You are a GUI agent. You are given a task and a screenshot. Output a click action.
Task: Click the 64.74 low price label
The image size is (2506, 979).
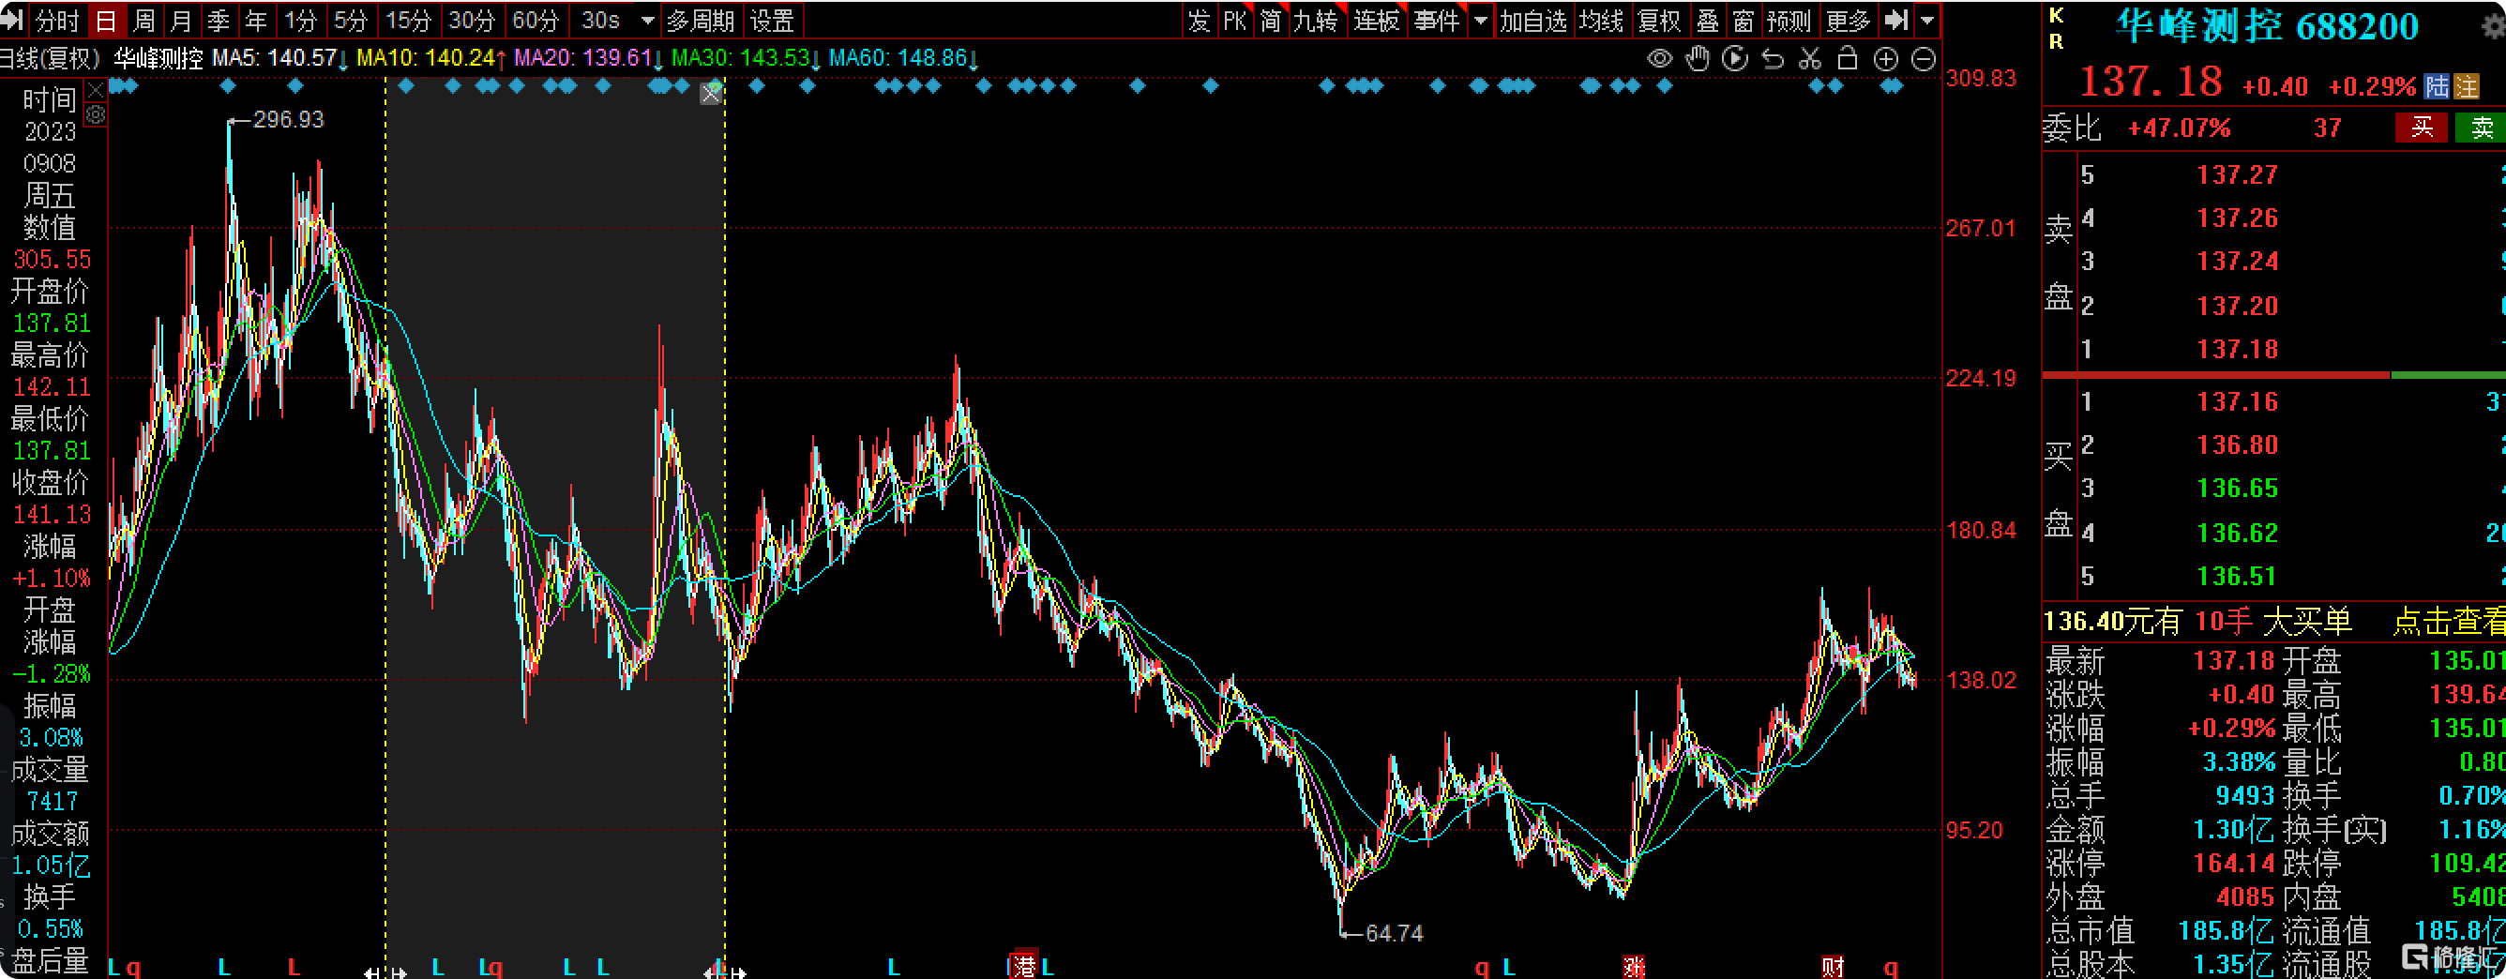1394,933
